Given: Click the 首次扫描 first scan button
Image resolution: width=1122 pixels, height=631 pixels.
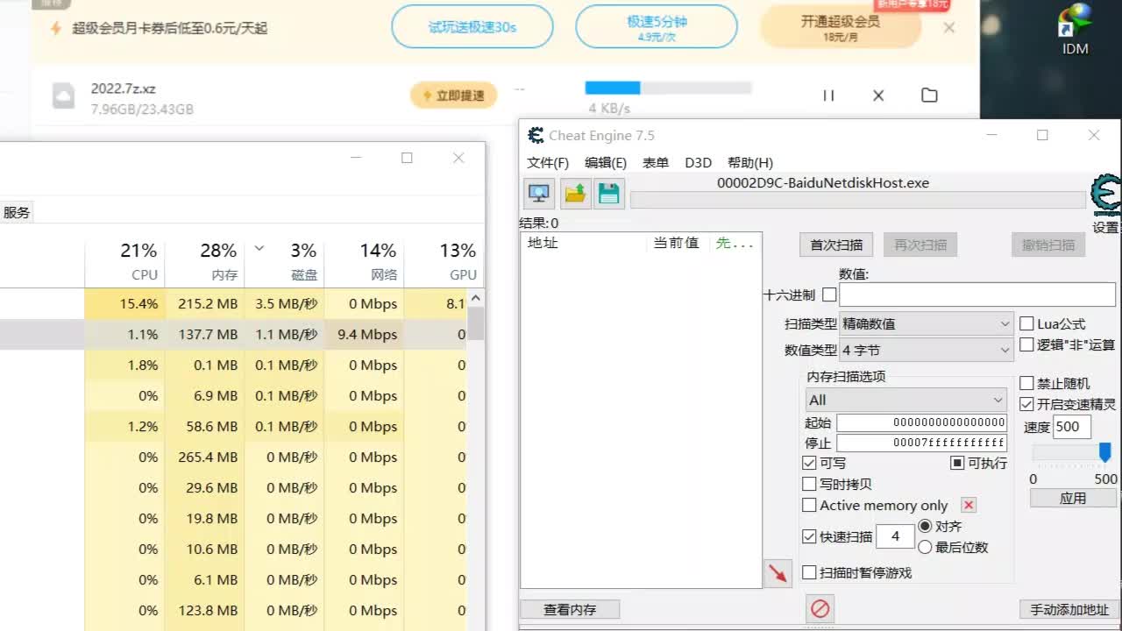Looking at the screenshot, I should point(834,245).
